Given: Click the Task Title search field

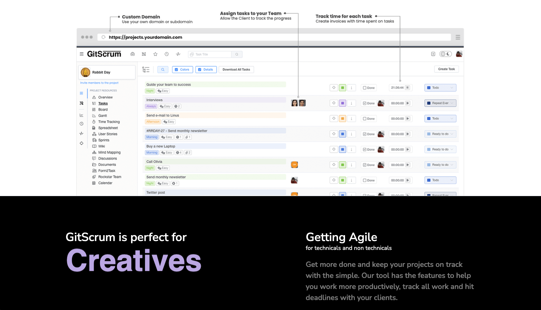Looking at the screenshot, I should [x=210, y=54].
